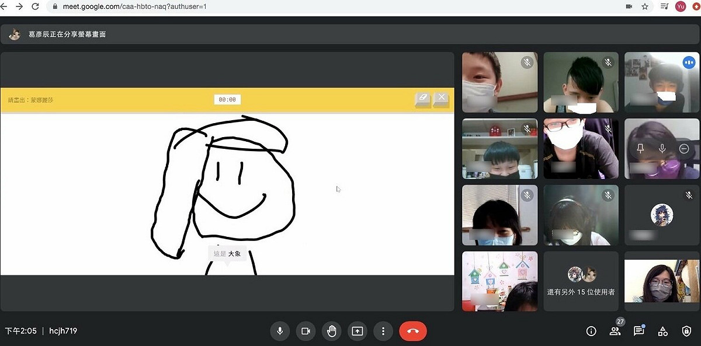The height and width of the screenshot is (346, 701).
Task: Click the meeting code hcjh719
Action: (x=63, y=331)
